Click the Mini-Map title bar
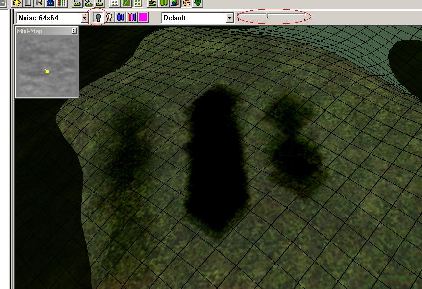Image resolution: width=422 pixels, height=289 pixels. [47, 31]
